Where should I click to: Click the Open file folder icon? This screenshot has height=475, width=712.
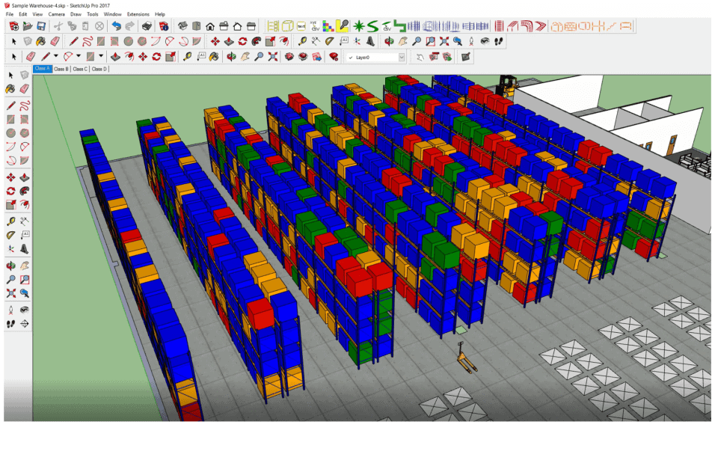pyautogui.click(x=28, y=26)
